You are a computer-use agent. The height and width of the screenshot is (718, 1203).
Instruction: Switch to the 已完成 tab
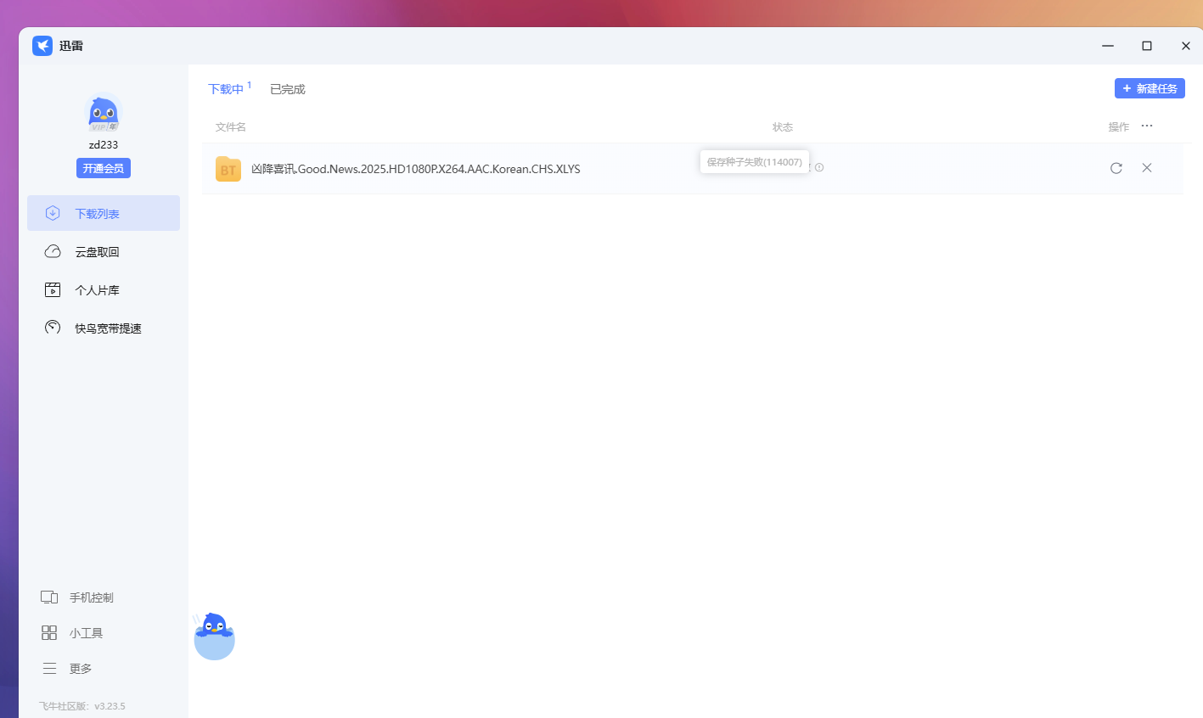pyautogui.click(x=288, y=89)
